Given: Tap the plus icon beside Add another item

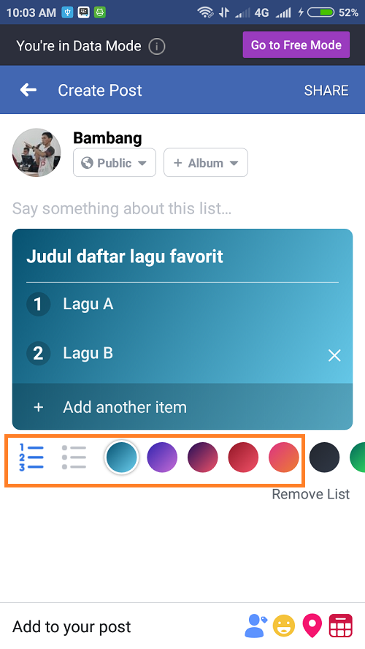Looking at the screenshot, I should [x=39, y=407].
